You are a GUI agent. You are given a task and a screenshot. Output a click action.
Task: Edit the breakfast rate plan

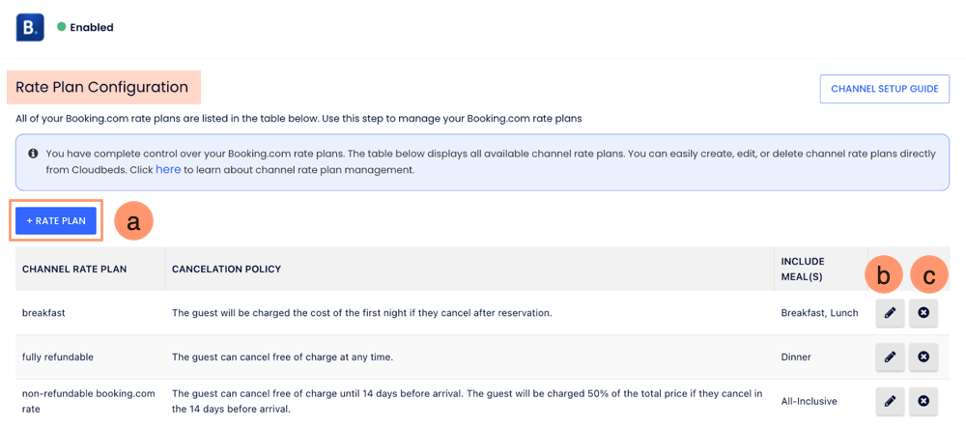[x=890, y=313]
